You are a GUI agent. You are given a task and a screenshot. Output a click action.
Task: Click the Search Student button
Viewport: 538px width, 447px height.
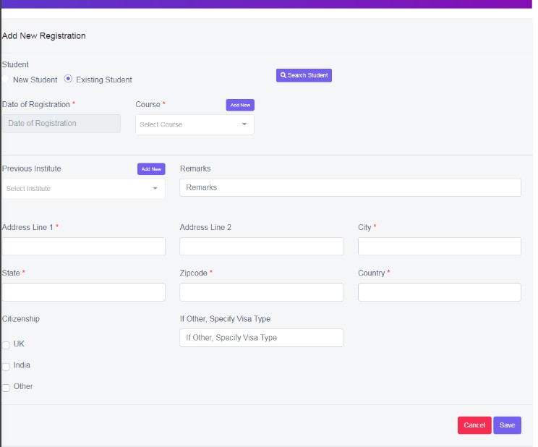pos(304,75)
